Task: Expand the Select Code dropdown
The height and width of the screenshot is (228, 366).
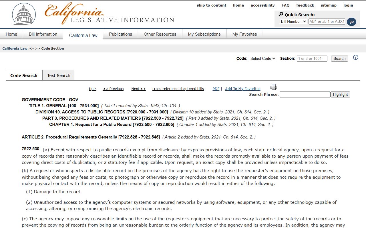Action: 262,58
